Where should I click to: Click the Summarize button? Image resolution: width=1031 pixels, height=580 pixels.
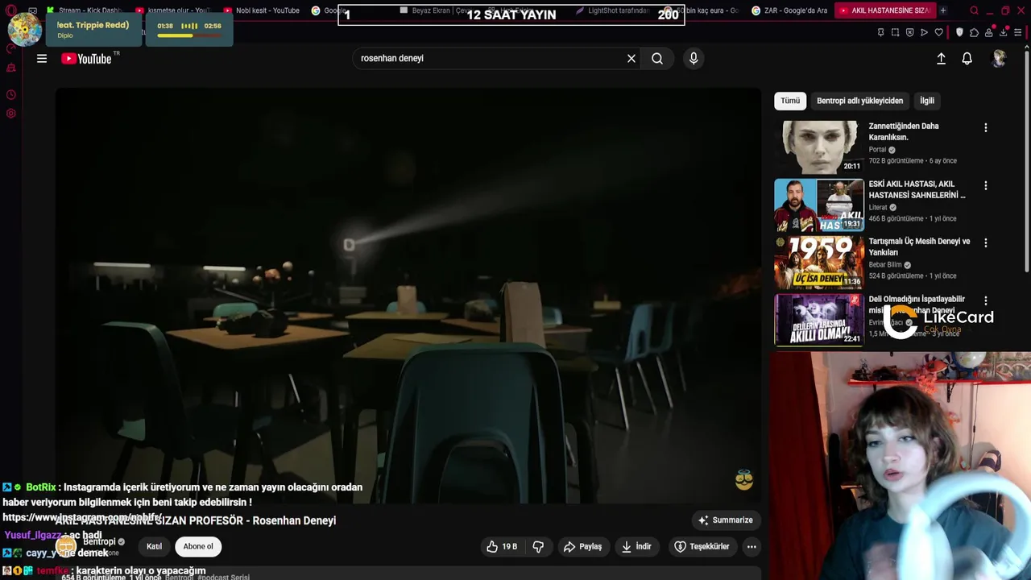click(726, 520)
